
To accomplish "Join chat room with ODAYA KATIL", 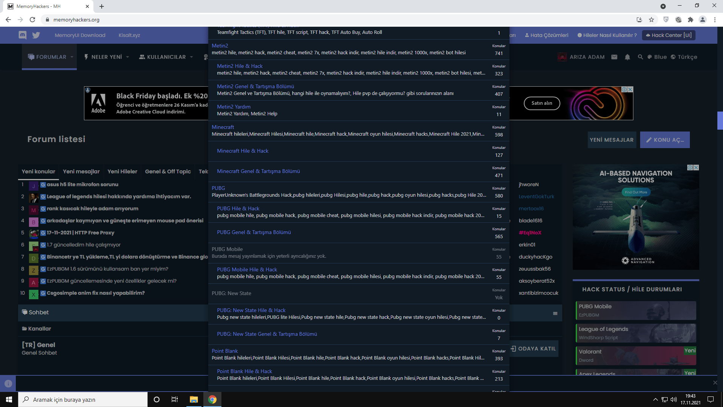I will [534, 349].
